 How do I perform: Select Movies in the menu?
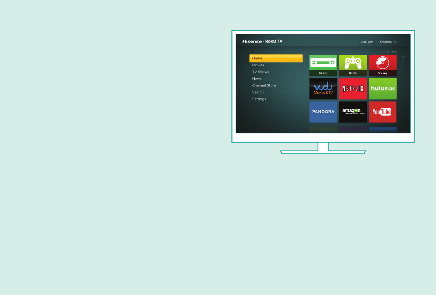coord(258,65)
